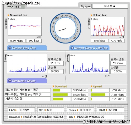Click the Clock 804 MHz info box
The width and height of the screenshot is (131, 125).
point(80,110)
